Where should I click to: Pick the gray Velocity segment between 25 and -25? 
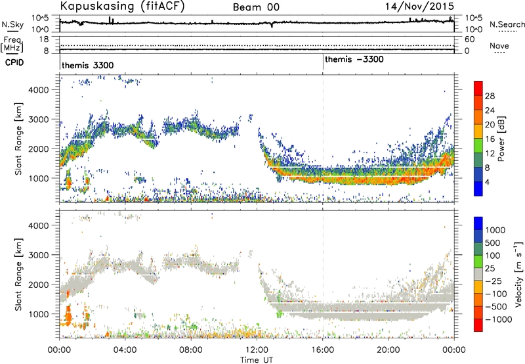pos(478,274)
